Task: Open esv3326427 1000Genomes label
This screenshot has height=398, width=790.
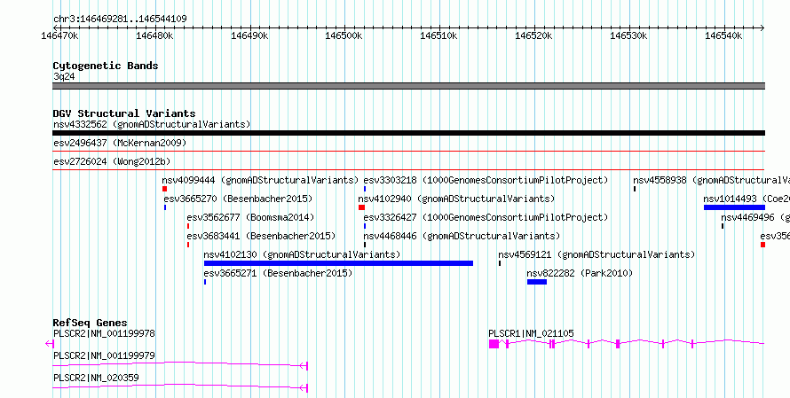Action: [x=486, y=217]
